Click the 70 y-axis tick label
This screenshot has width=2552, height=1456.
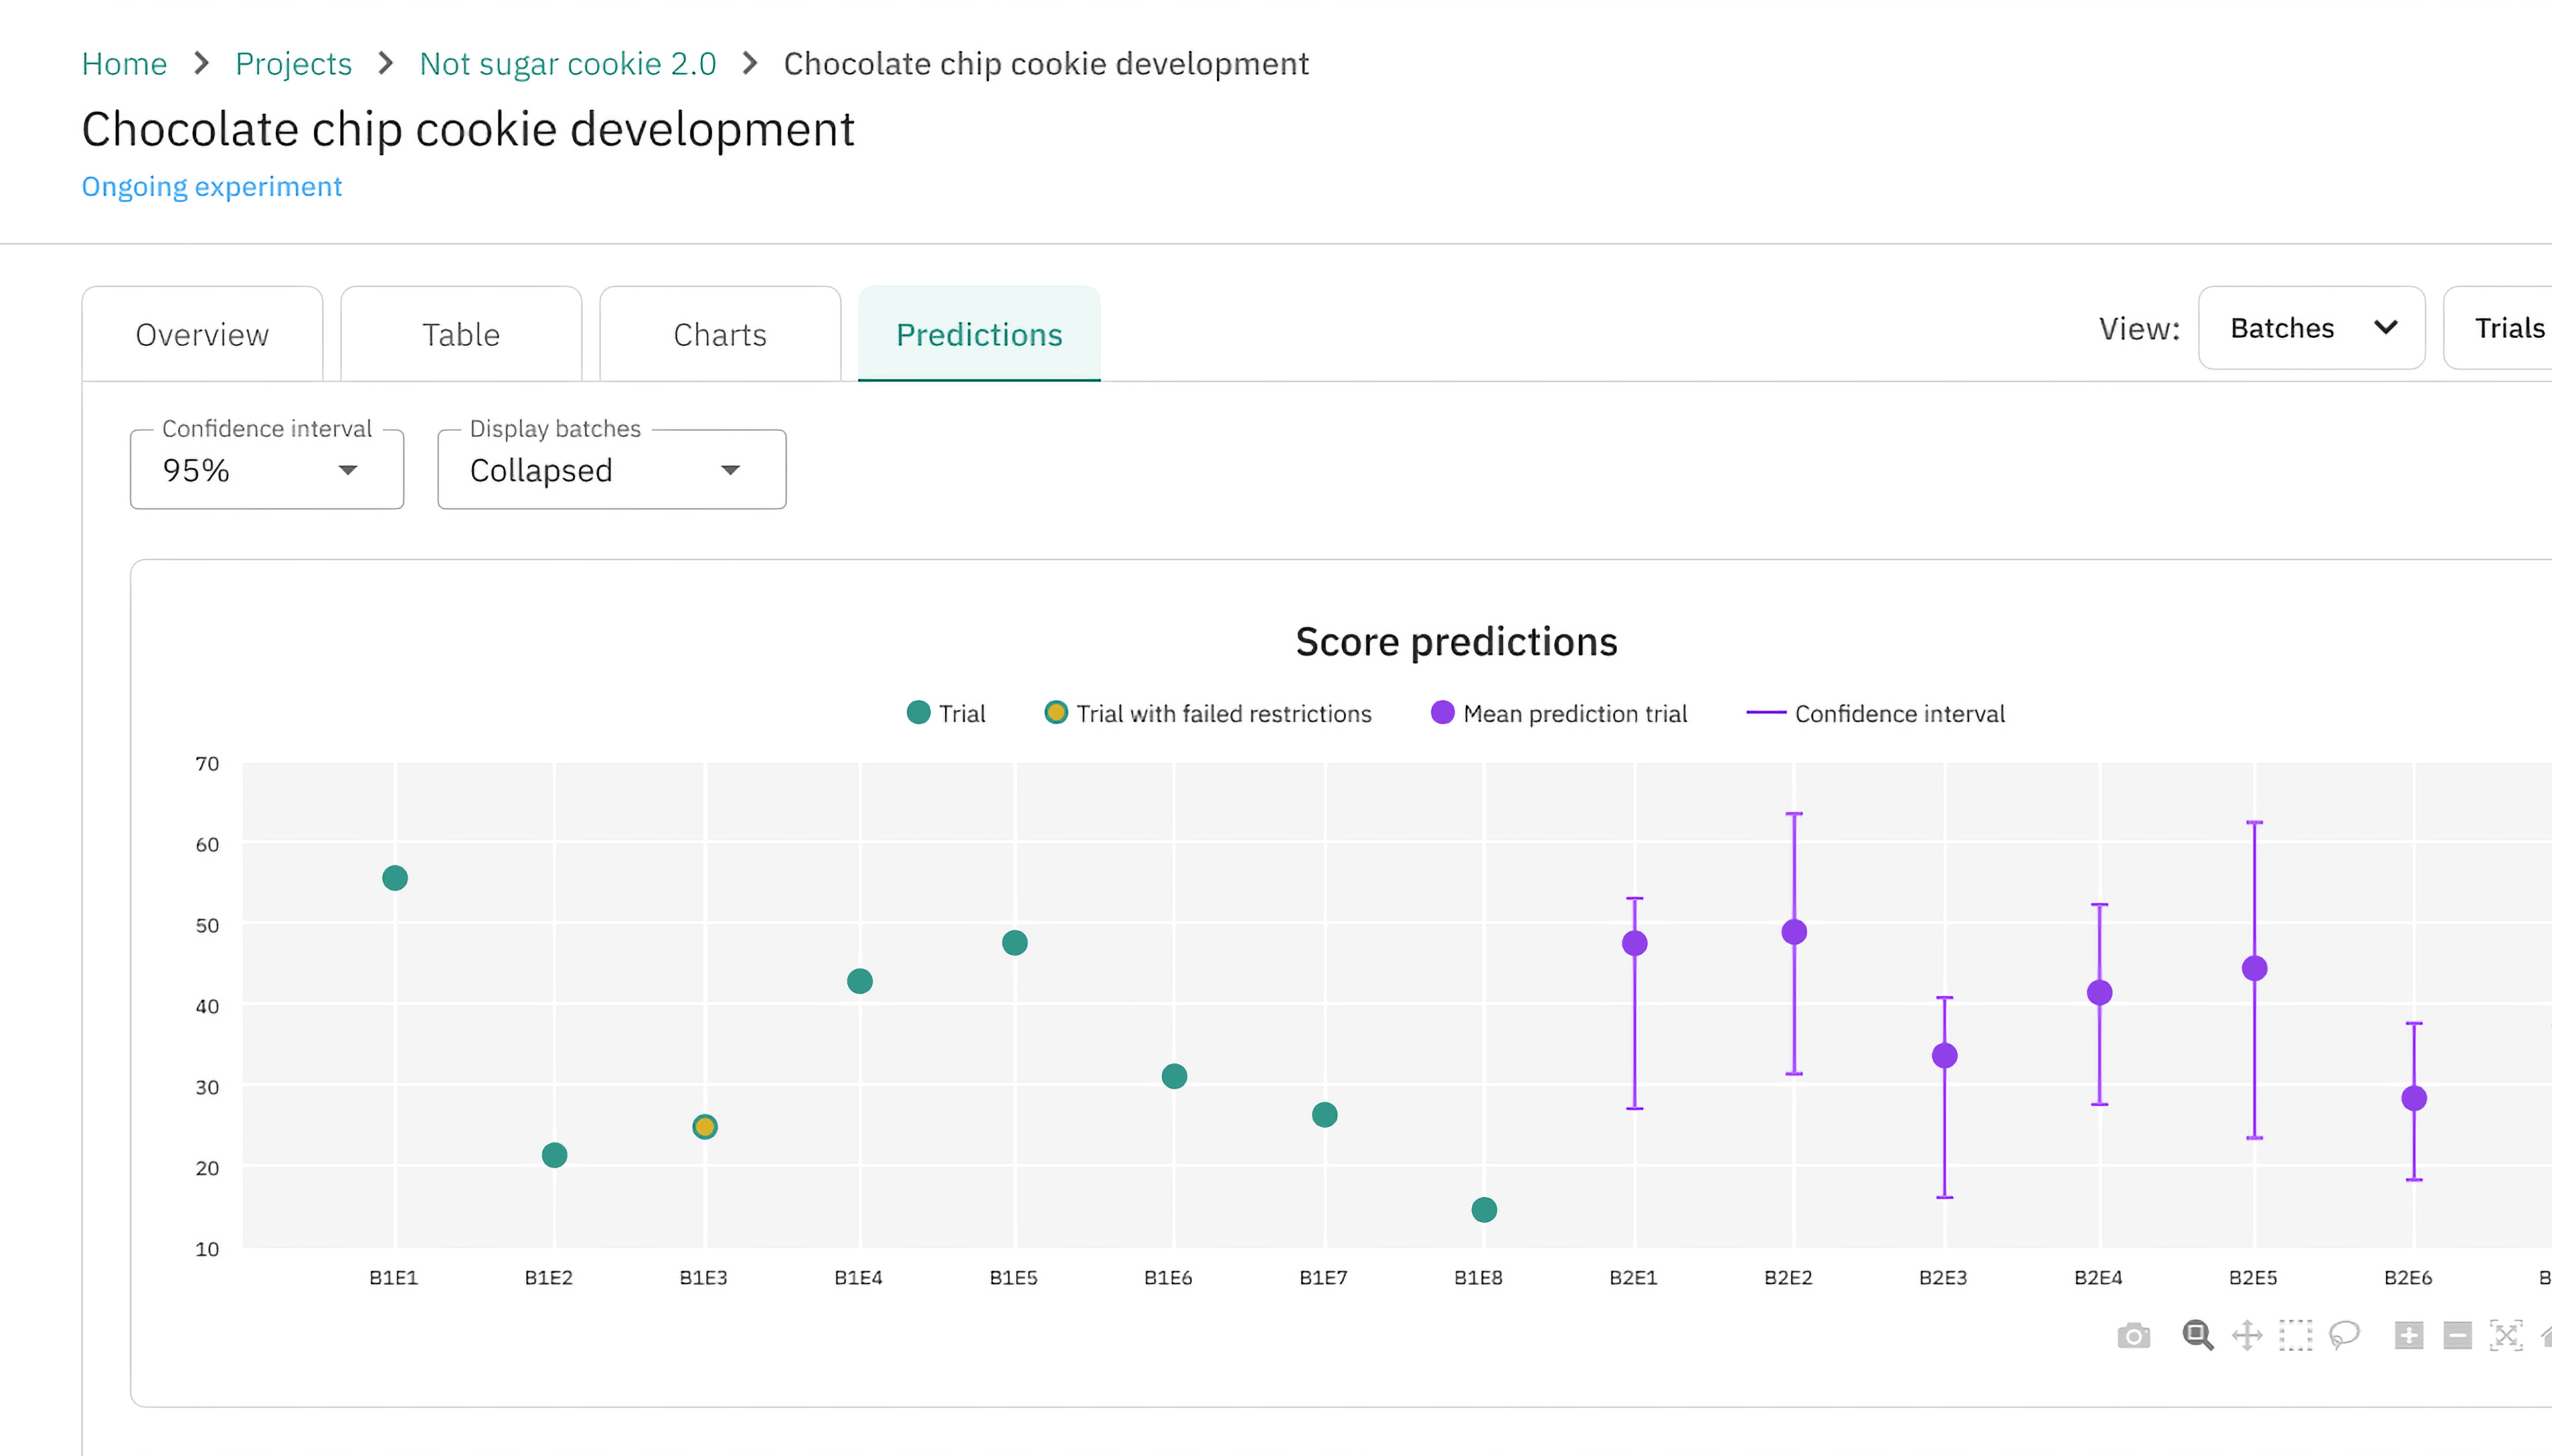coord(207,764)
